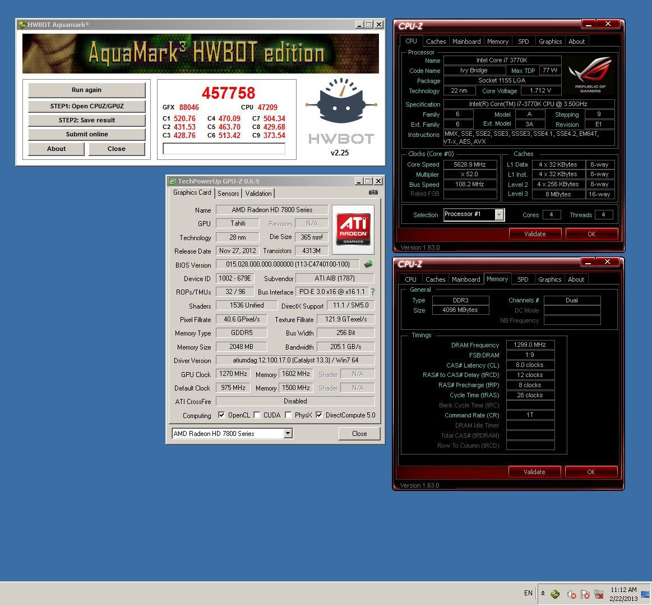The image size is (652, 606).
Task: Maximize the GPU-Z window
Action: click(368, 181)
